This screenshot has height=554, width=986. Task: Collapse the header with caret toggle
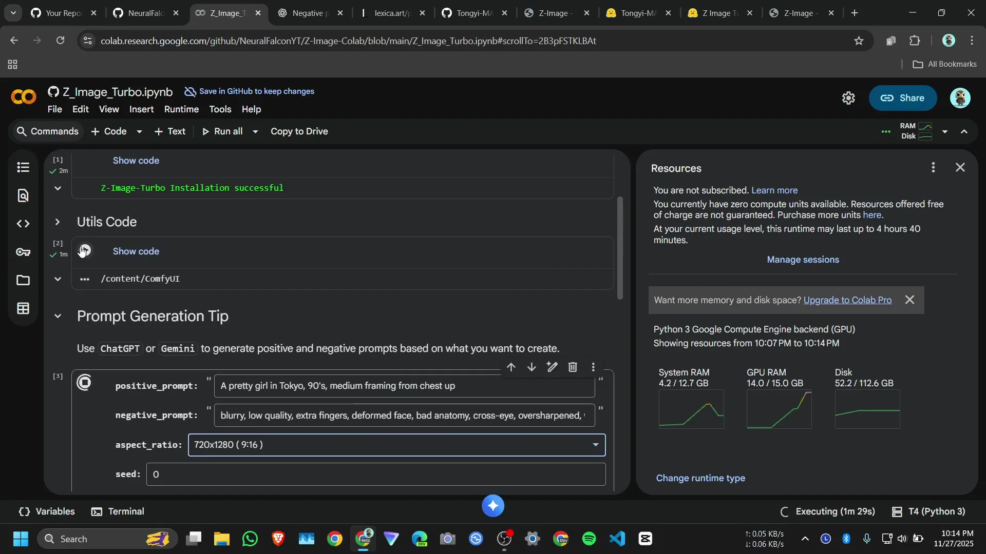pos(964,132)
